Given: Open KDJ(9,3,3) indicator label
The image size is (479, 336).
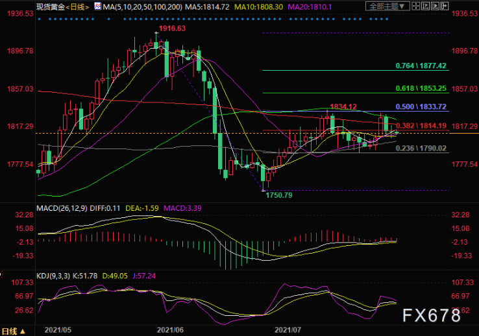Looking at the screenshot, I should coord(53,276).
